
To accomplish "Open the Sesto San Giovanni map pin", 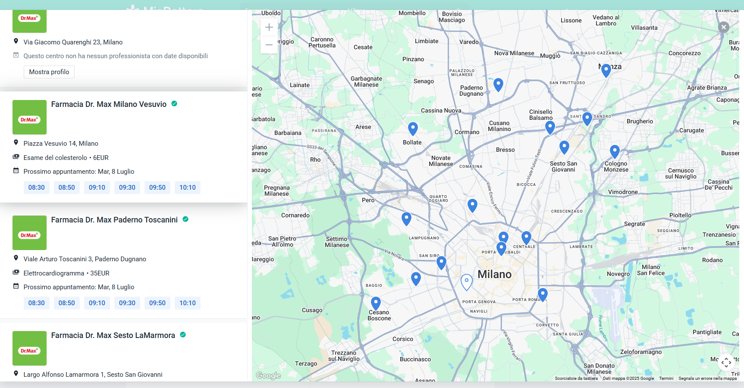I will [x=564, y=148].
